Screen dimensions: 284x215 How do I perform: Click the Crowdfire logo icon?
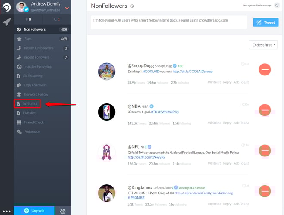tap(7, 7)
